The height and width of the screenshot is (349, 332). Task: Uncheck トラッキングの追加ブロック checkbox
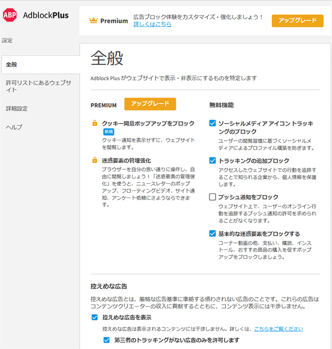point(212,161)
